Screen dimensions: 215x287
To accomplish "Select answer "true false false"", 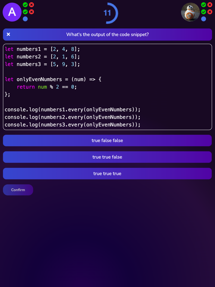I will click(107, 141).
